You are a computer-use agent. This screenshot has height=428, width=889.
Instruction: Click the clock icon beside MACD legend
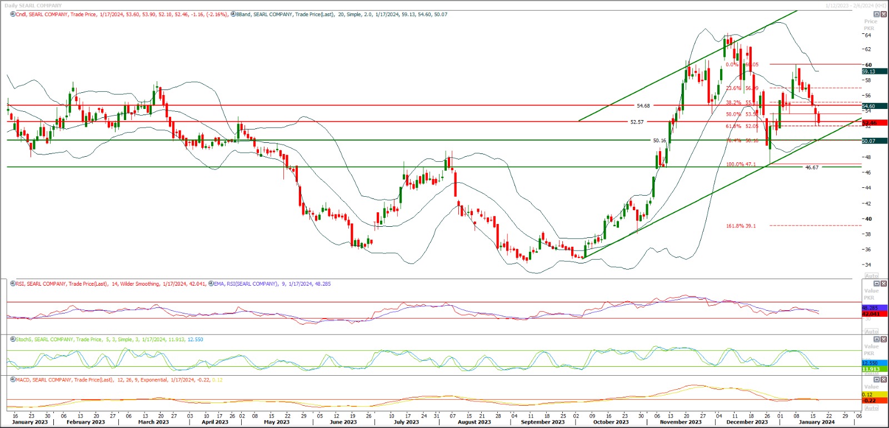[x=13, y=380]
